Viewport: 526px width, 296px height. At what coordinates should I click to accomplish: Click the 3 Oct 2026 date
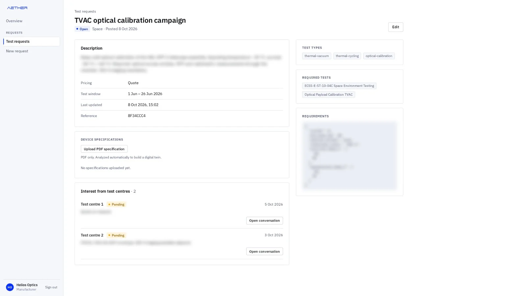(274, 235)
